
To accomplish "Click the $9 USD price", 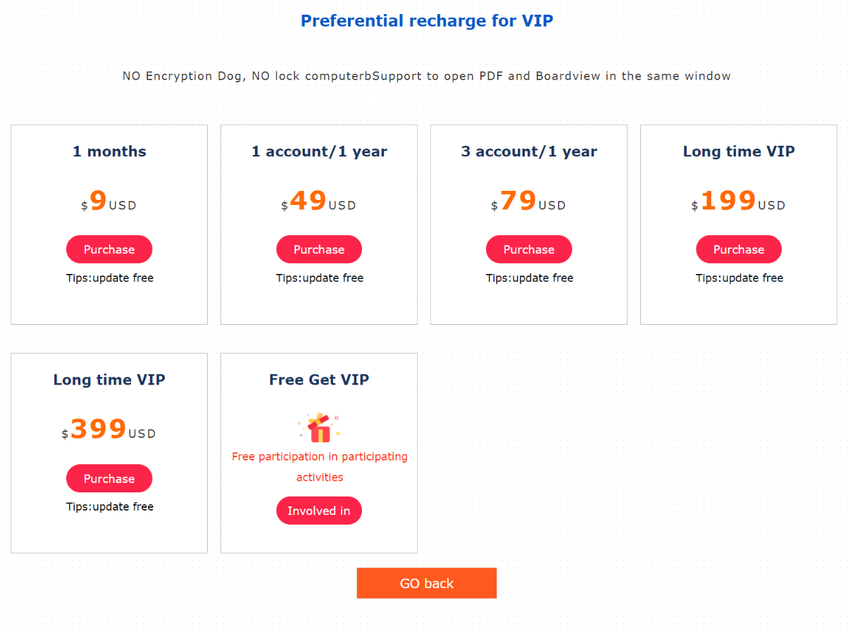I will point(109,202).
